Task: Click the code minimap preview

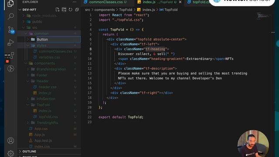Action: (263, 16)
